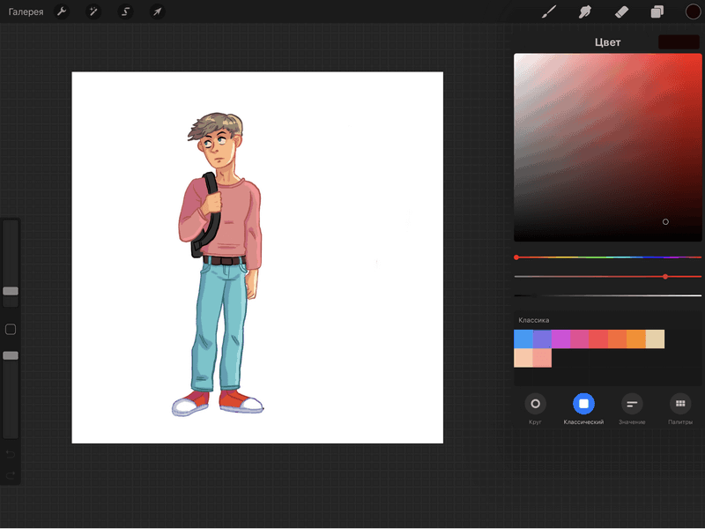Switch to the Классический color tab

[583, 405]
